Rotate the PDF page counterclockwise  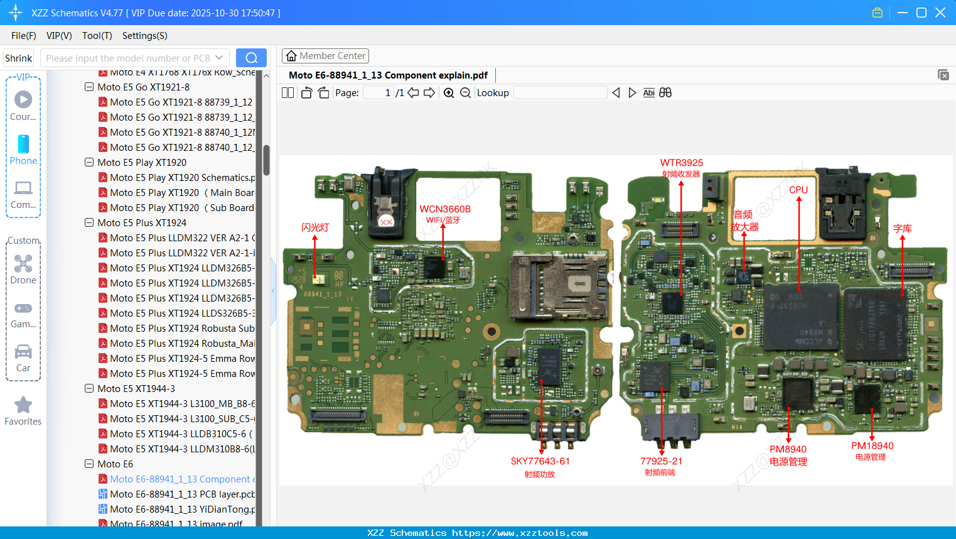pyautogui.click(x=306, y=92)
